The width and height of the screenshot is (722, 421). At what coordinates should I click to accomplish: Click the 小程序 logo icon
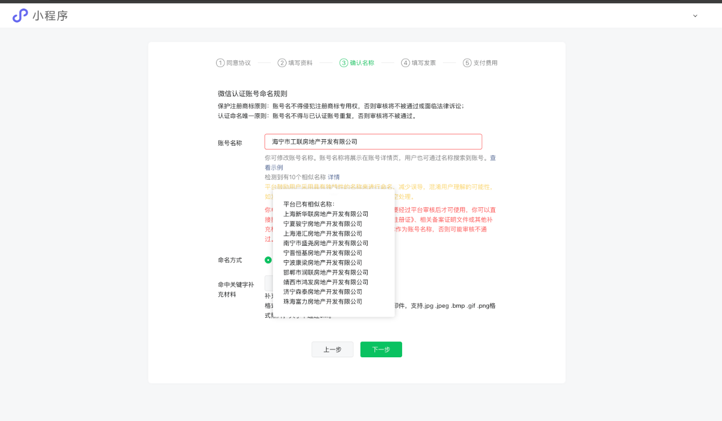coord(20,16)
